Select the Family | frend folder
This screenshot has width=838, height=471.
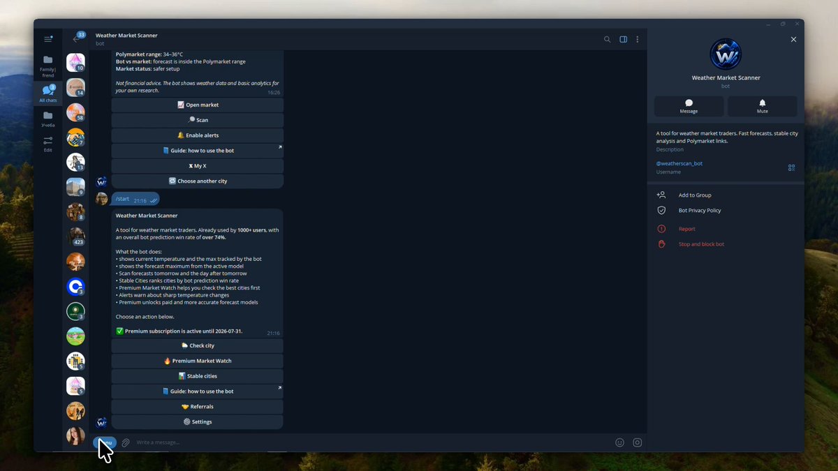47,66
